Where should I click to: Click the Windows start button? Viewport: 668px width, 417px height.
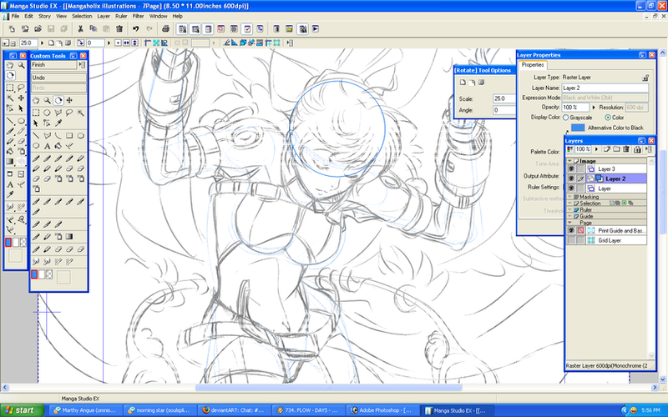pyautogui.click(x=23, y=410)
